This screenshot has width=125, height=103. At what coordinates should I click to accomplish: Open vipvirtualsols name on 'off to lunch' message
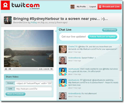point(74,69)
